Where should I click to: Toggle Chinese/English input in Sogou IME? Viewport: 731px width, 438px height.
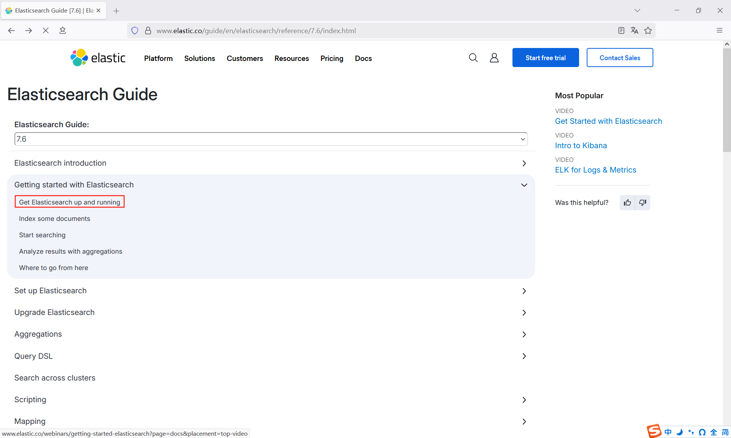tap(669, 432)
